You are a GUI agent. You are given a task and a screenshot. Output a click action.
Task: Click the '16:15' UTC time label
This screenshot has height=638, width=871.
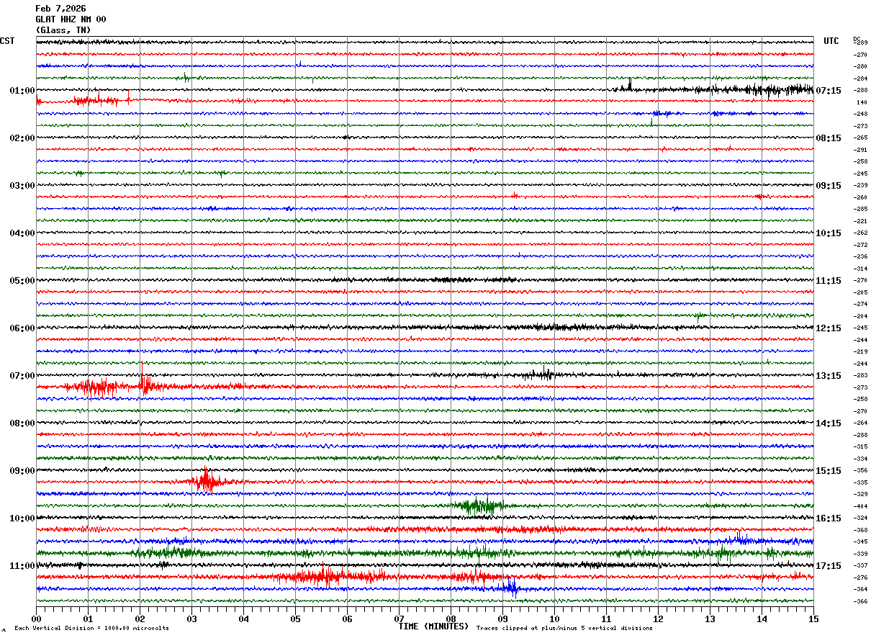[829, 518]
